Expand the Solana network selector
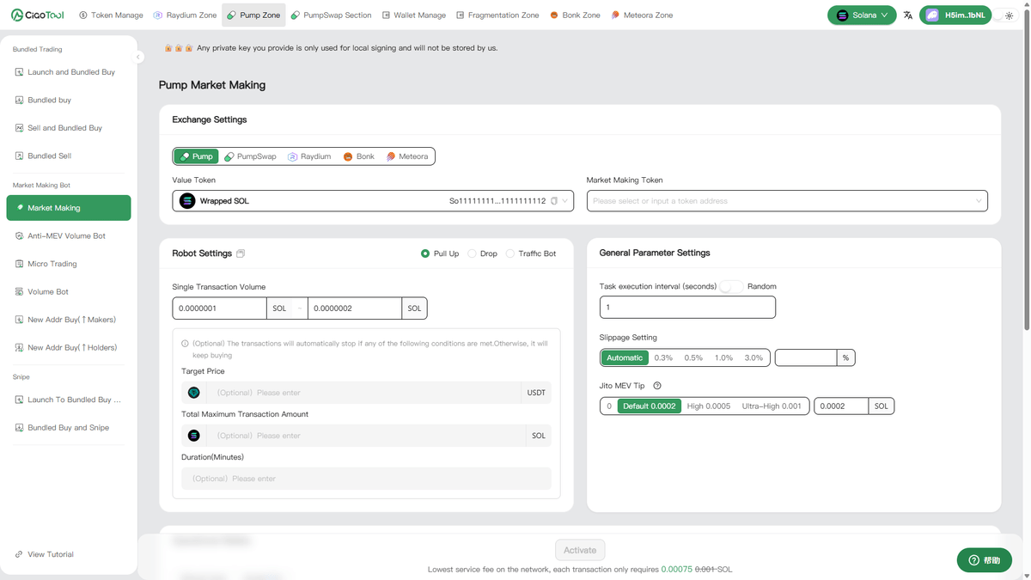Image resolution: width=1031 pixels, height=580 pixels. tap(862, 15)
